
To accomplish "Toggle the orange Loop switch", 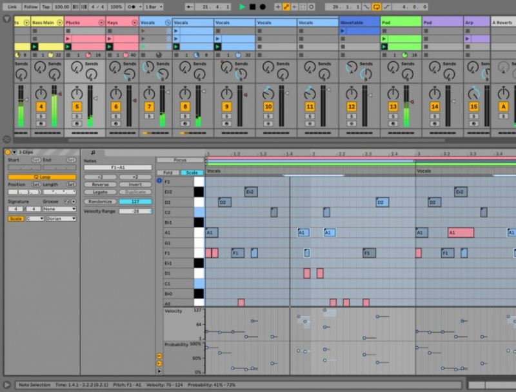I will point(41,176).
